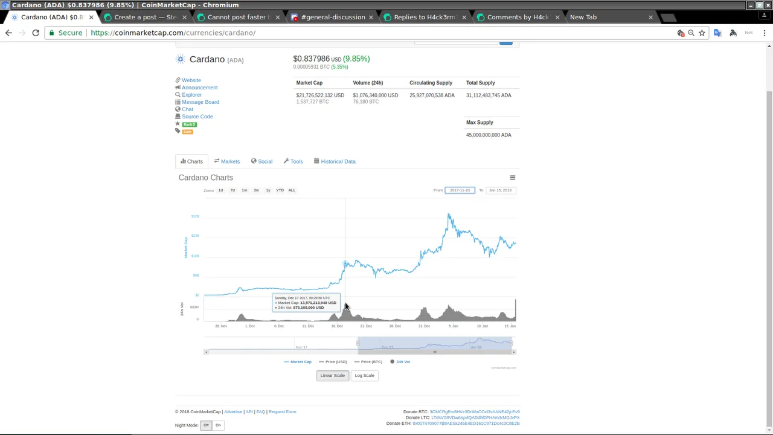Click the megaphone icon next to Announcement
The width and height of the screenshot is (773, 435).
(178, 88)
